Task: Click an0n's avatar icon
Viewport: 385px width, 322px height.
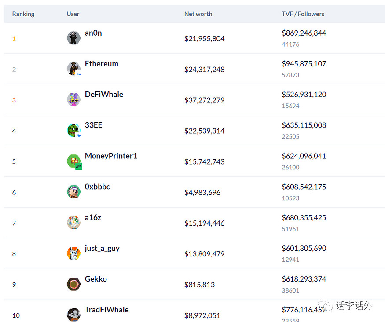Action: click(73, 38)
